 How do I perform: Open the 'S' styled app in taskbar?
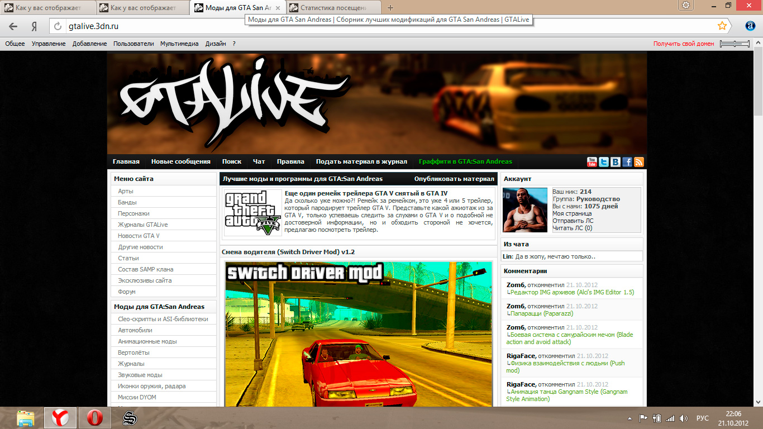130,418
